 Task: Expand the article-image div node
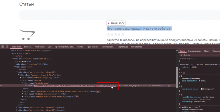21,78
